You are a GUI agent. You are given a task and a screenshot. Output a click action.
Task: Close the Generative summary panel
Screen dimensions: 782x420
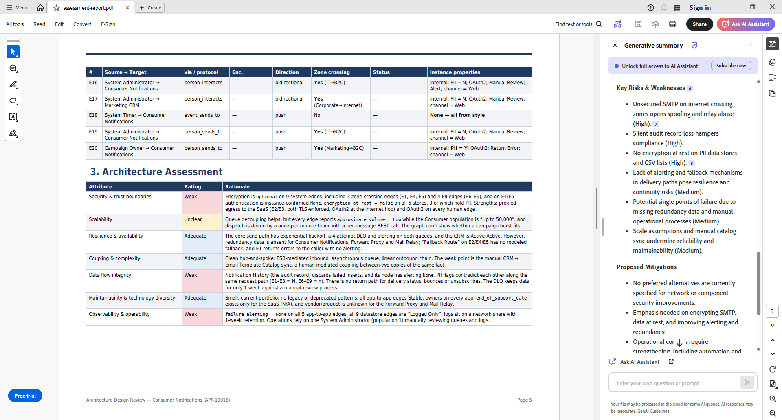[615, 45]
